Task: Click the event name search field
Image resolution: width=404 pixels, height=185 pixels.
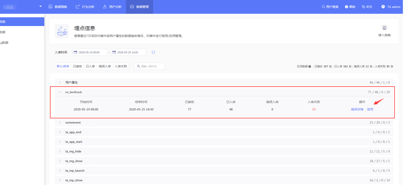Action: 149,66
